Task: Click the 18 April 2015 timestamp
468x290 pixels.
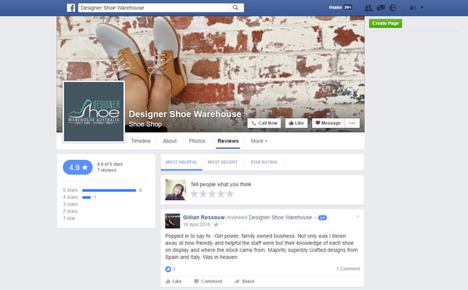Action: pyautogui.click(x=197, y=225)
